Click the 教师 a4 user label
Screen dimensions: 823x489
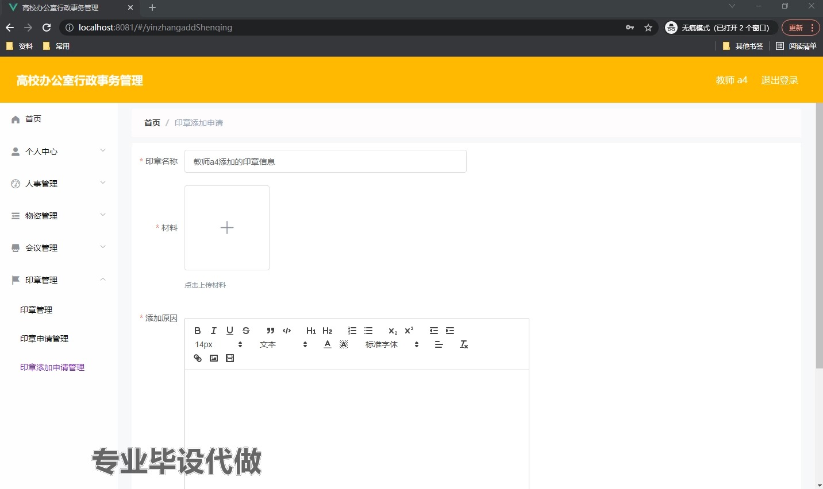click(732, 80)
